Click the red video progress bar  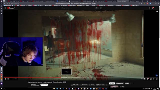click(32, 77)
